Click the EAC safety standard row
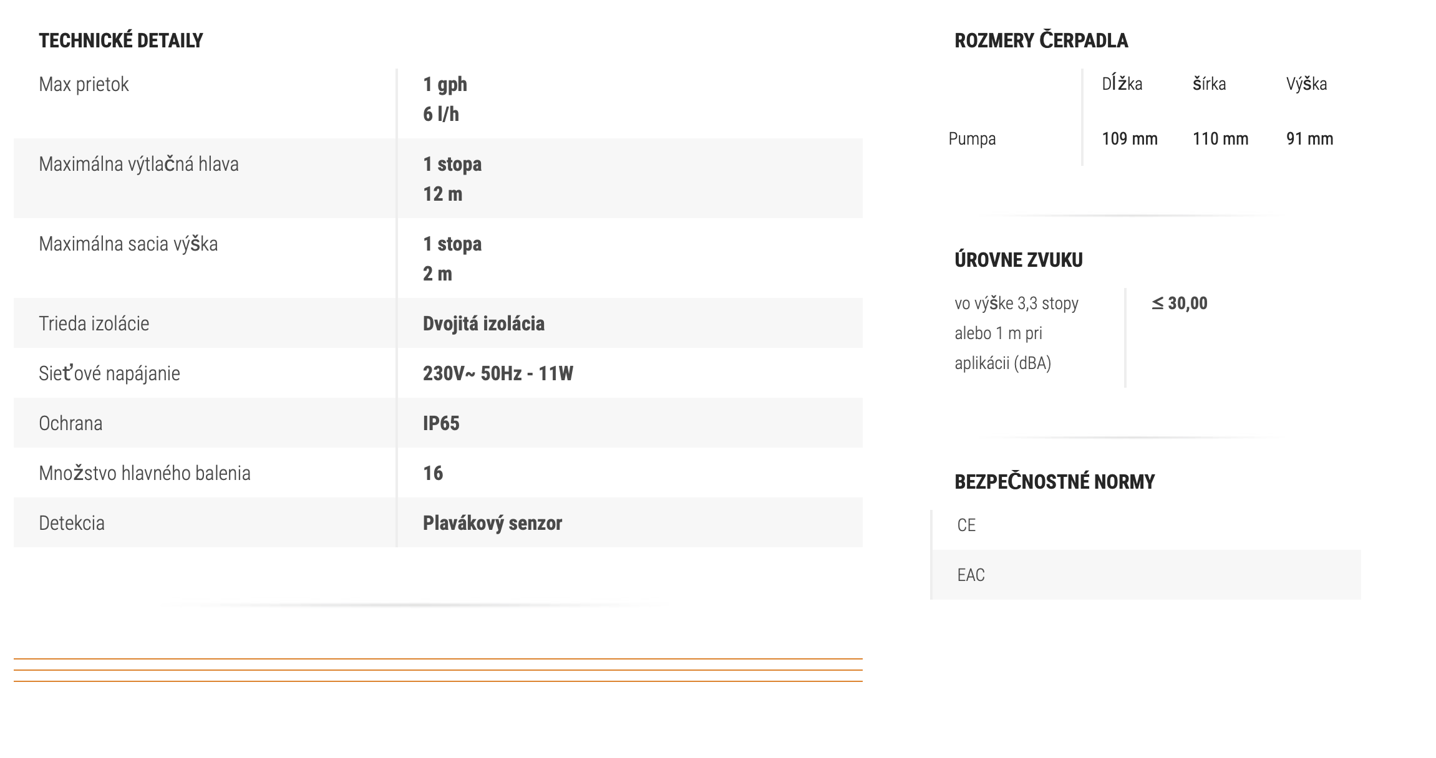Screen dimensions: 1436x758 [x=971, y=575]
